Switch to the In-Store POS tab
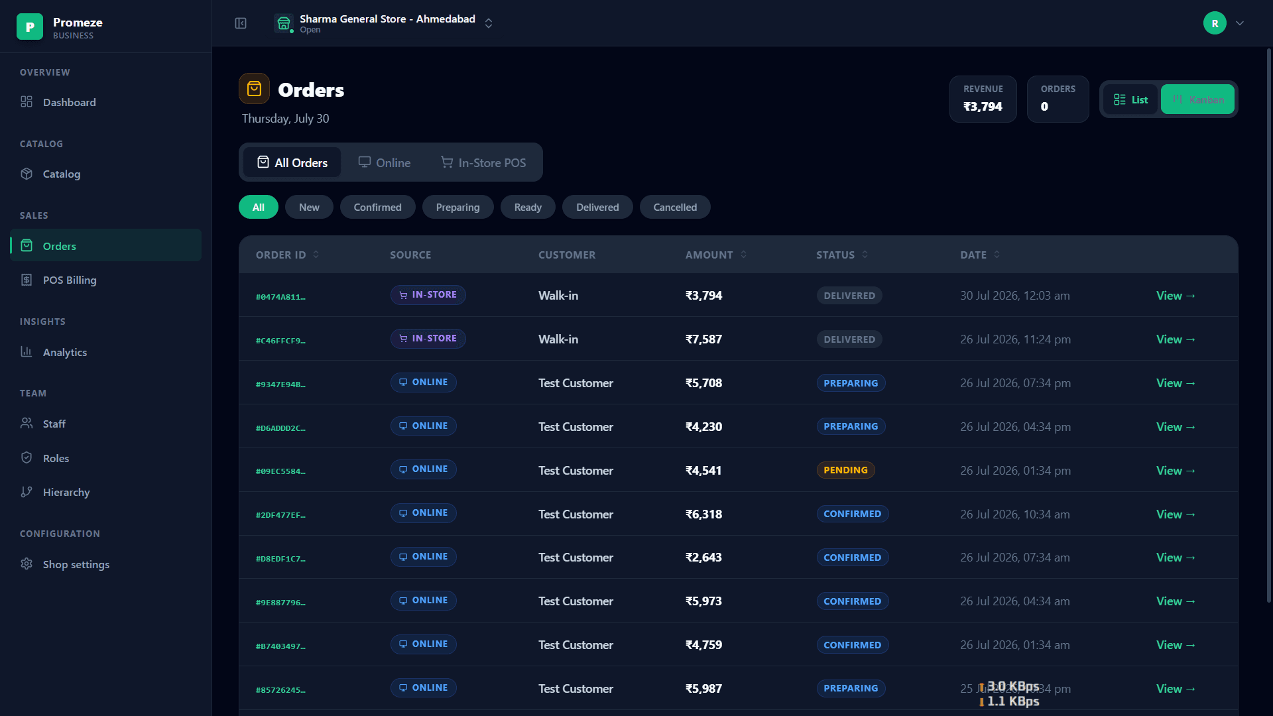Screen dimensions: 1273x716 (483, 162)
